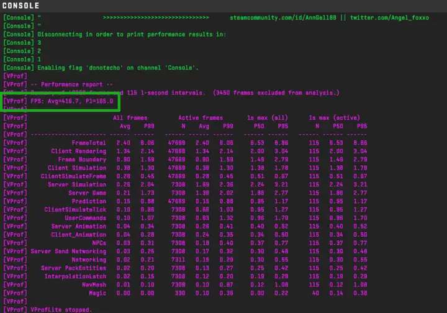Click the 7311 value in Networking row
Screen dimensions: 447x313
[x=178, y=260]
